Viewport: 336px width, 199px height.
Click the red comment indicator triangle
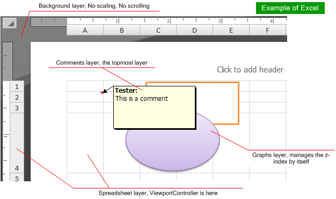pyautogui.click(x=102, y=93)
